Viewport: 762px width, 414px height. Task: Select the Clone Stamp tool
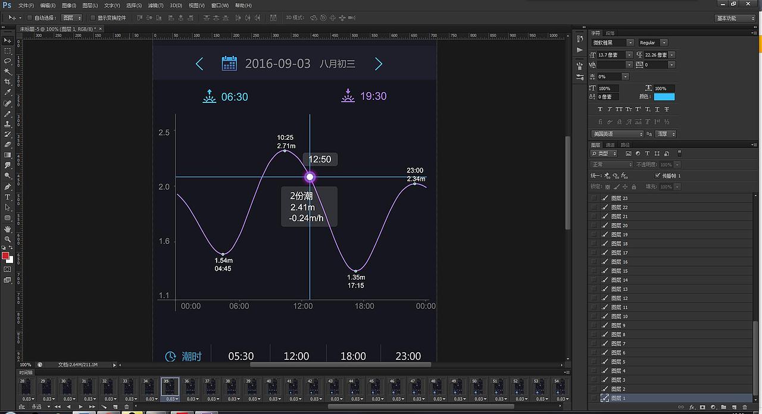pyautogui.click(x=7, y=123)
